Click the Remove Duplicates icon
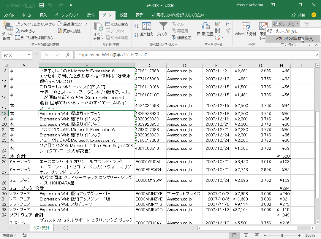The height and width of the screenshot is (239, 321). pos(218,31)
